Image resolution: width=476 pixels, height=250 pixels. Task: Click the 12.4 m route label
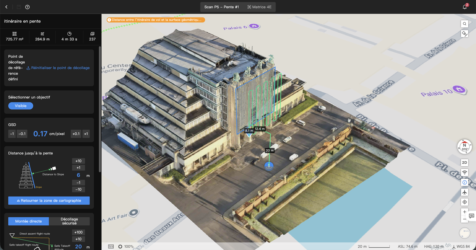(x=260, y=129)
